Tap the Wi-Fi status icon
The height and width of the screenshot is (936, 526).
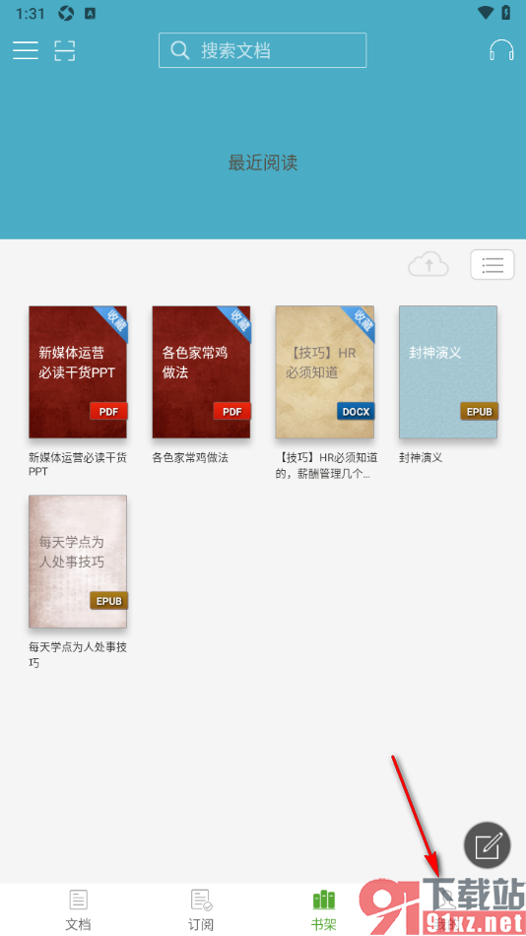486,13
